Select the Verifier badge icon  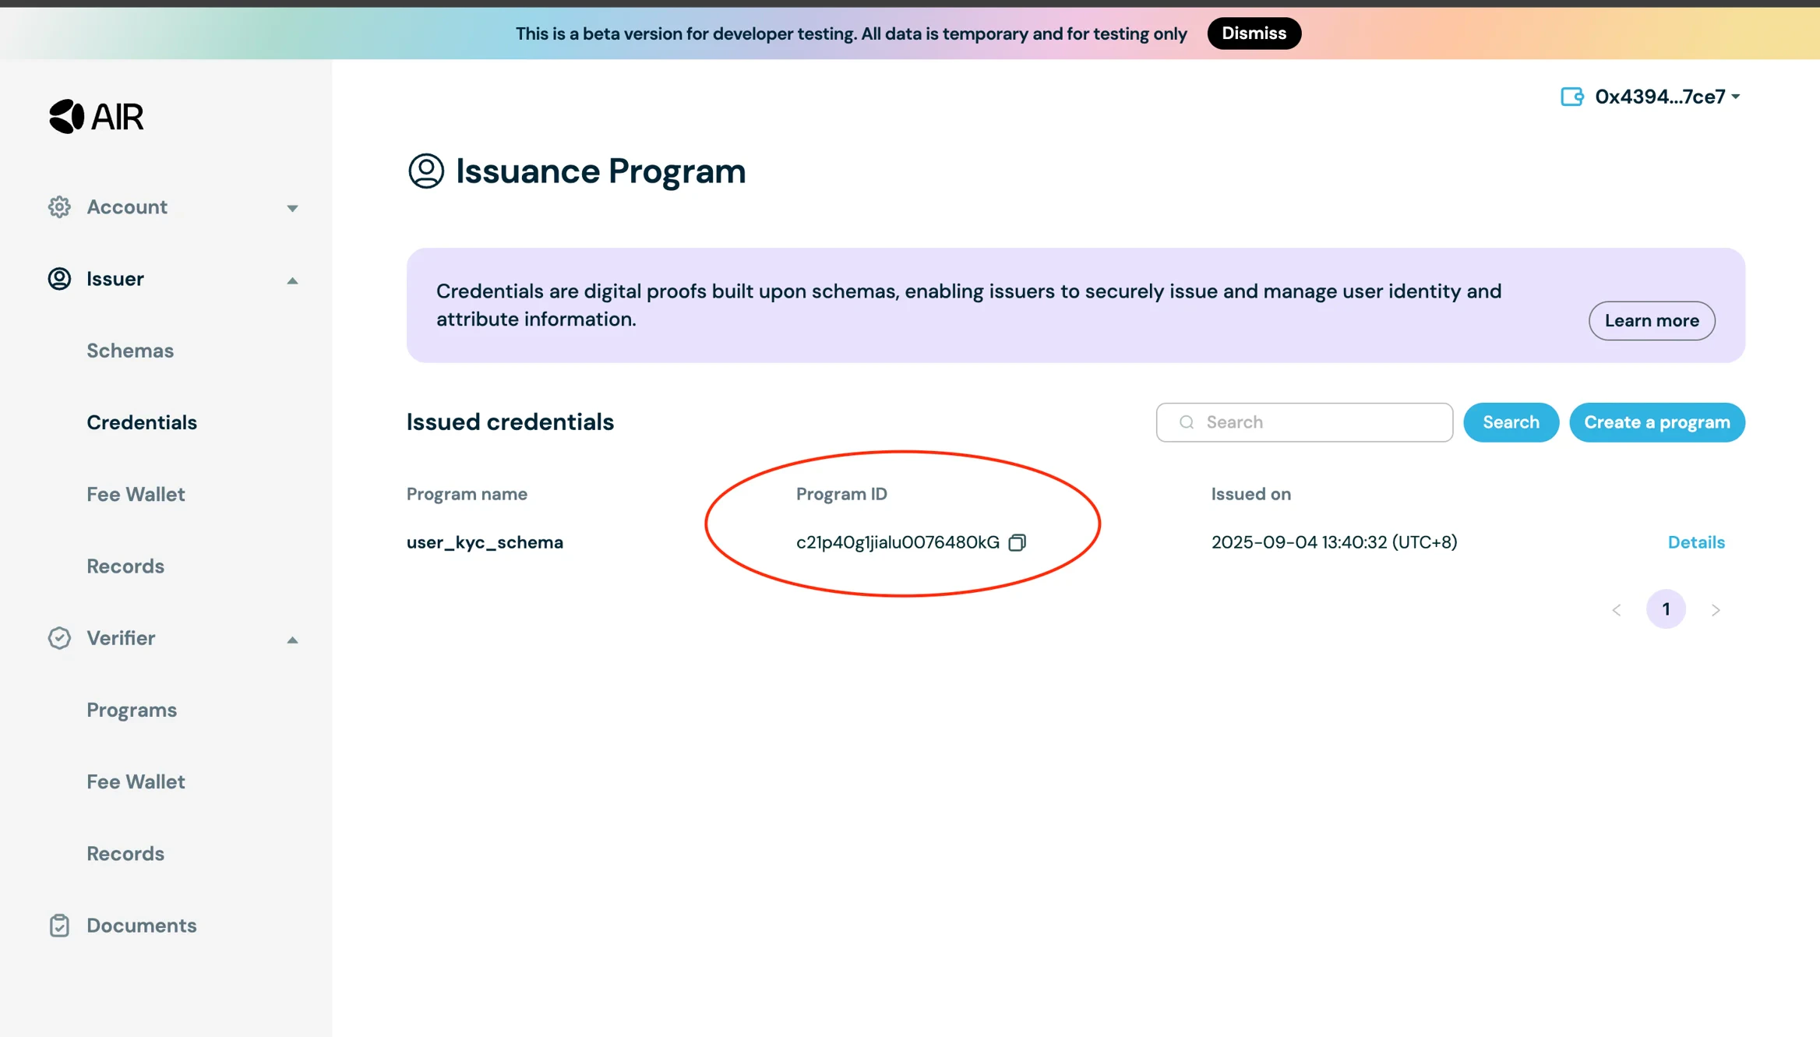click(59, 638)
